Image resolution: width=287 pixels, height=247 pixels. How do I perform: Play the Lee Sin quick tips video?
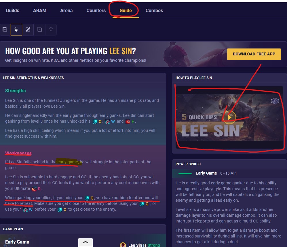point(229,117)
